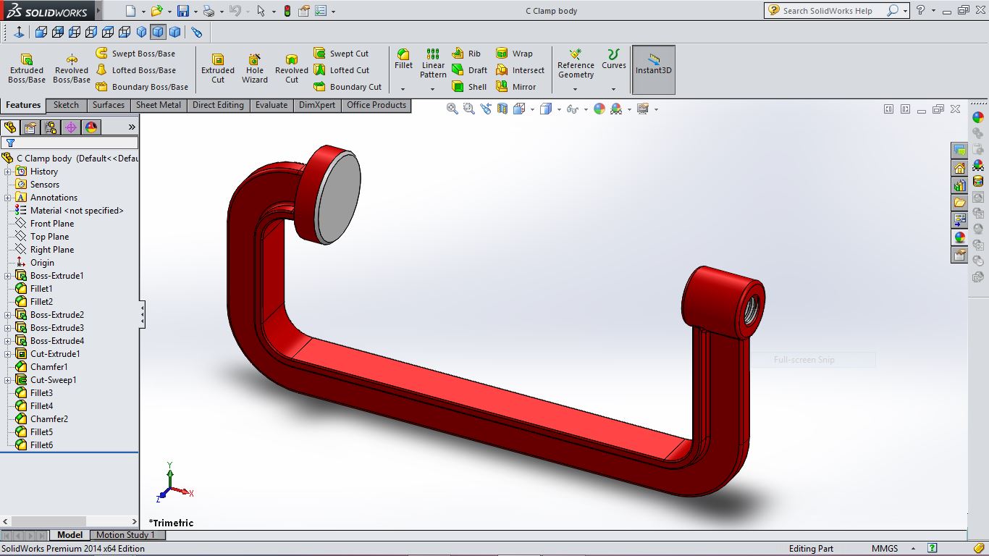The width and height of the screenshot is (989, 556).
Task: Switch to the Office Products tab
Action: pos(376,105)
